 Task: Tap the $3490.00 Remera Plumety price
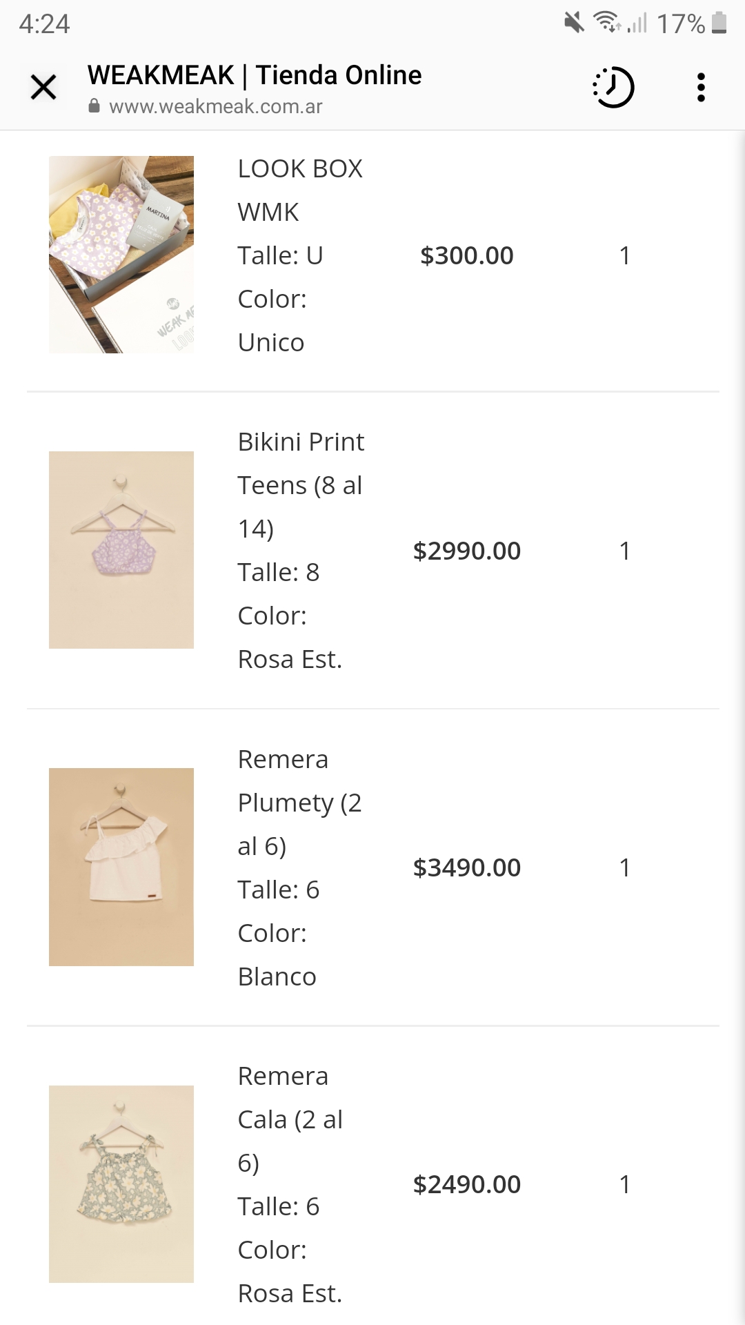pyautogui.click(x=467, y=867)
